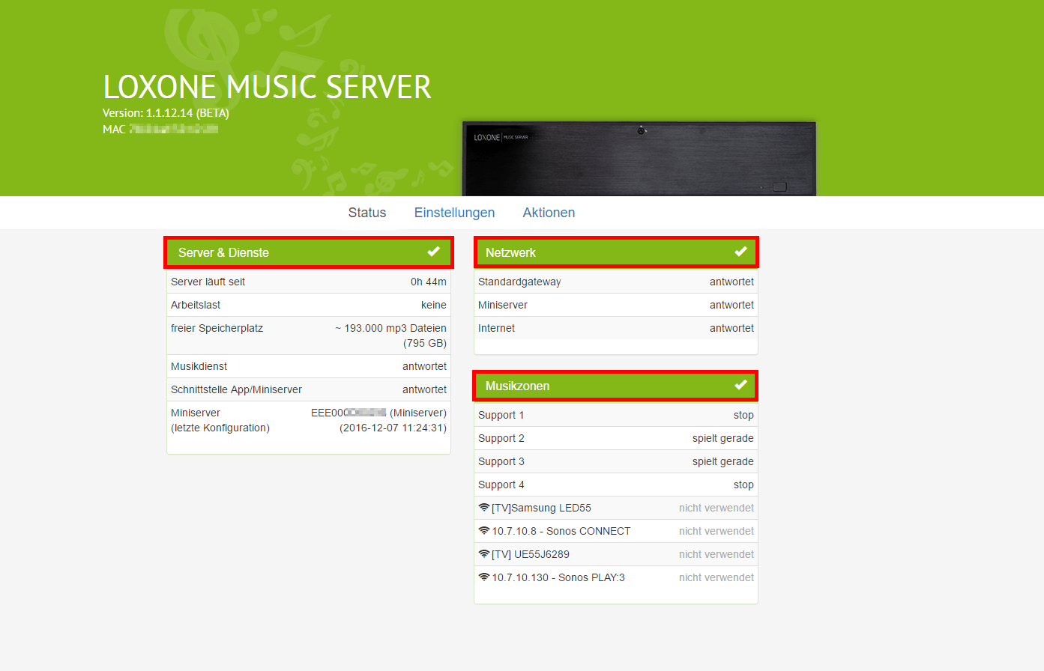Image resolution: width=1044 pixels, height=671 pixels.
Task: Click the Music Server device image
Action: [639, 158]
